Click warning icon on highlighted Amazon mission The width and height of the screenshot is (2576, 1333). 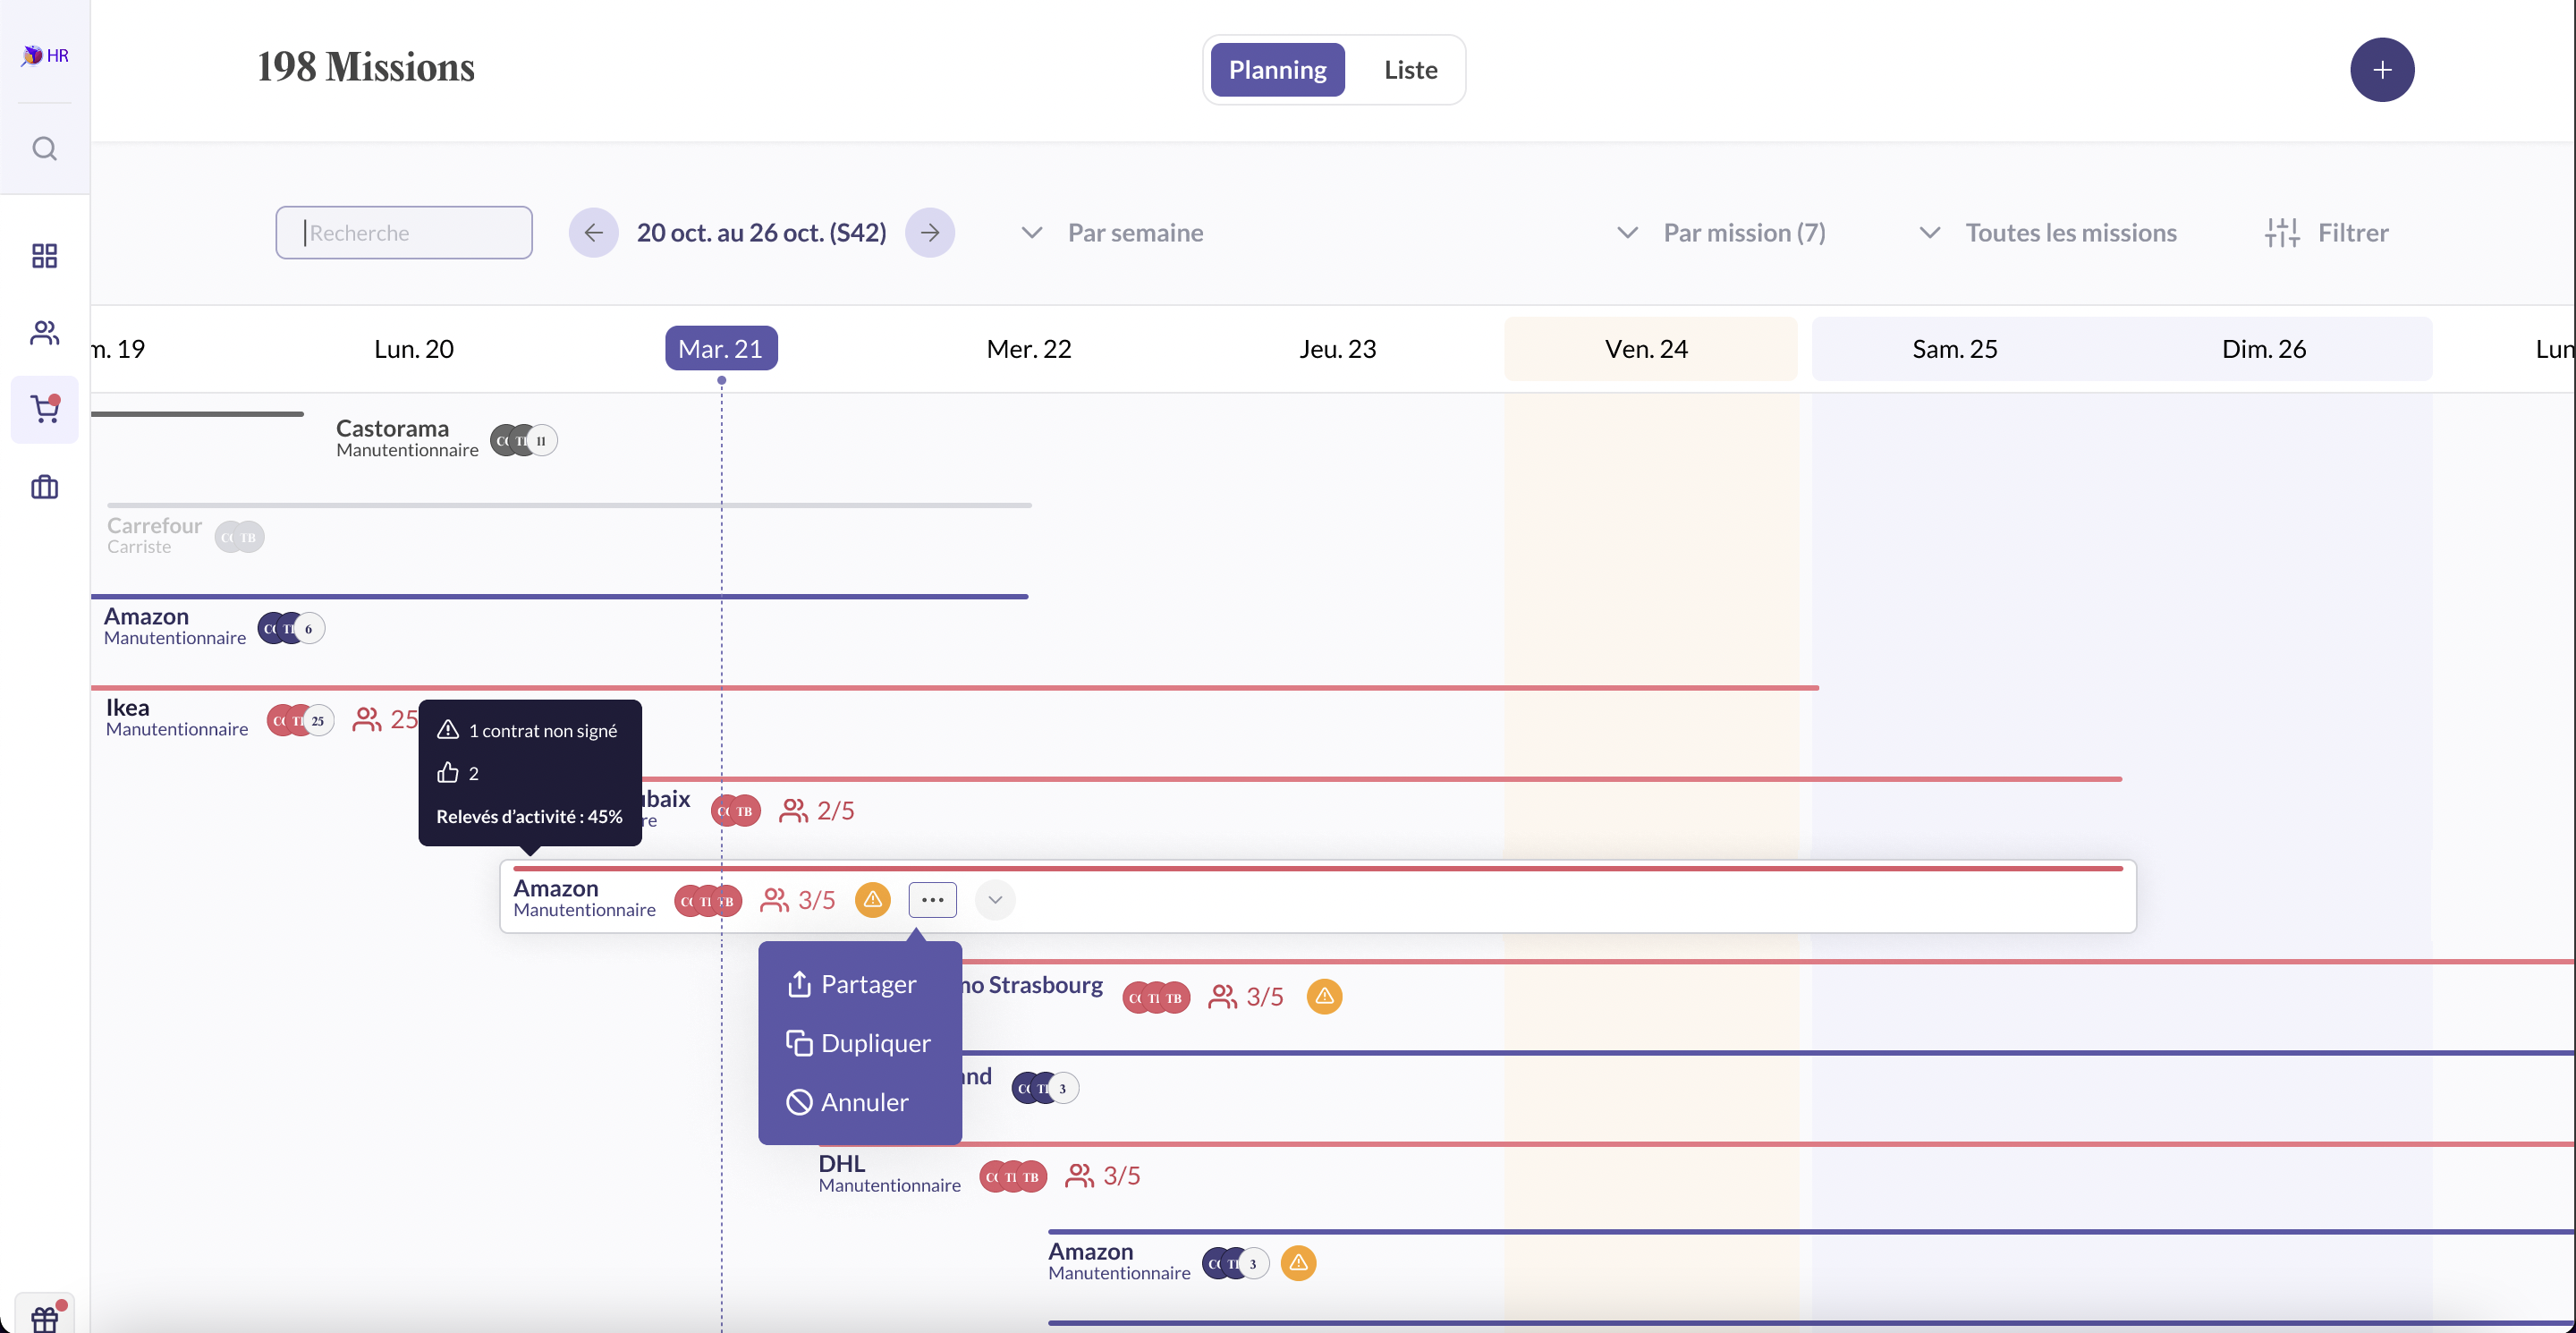click(x=872, y=900)
